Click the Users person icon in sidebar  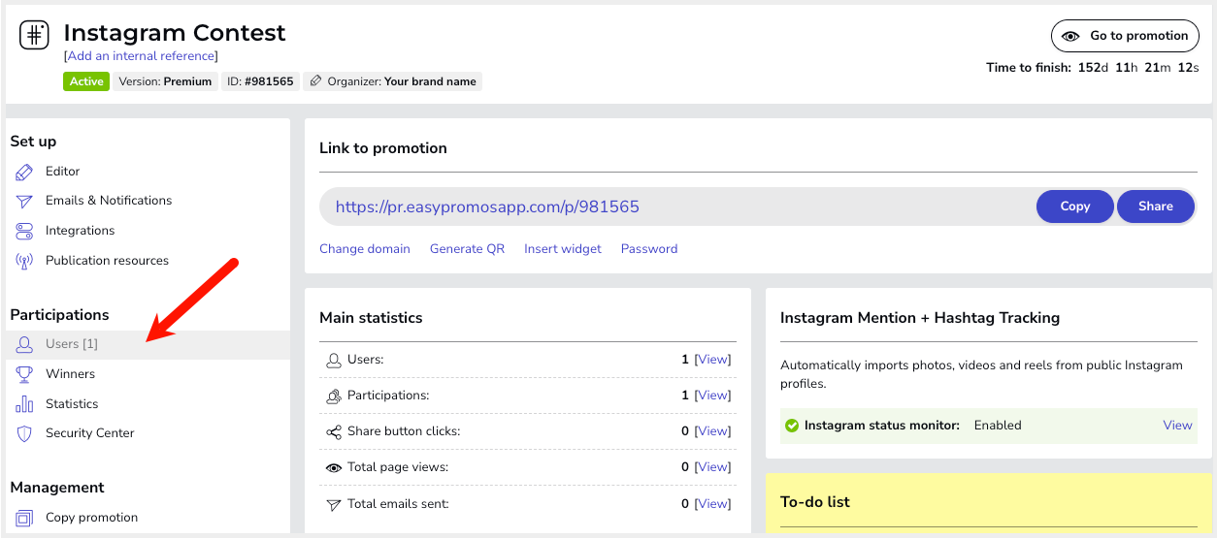[24, 344]
